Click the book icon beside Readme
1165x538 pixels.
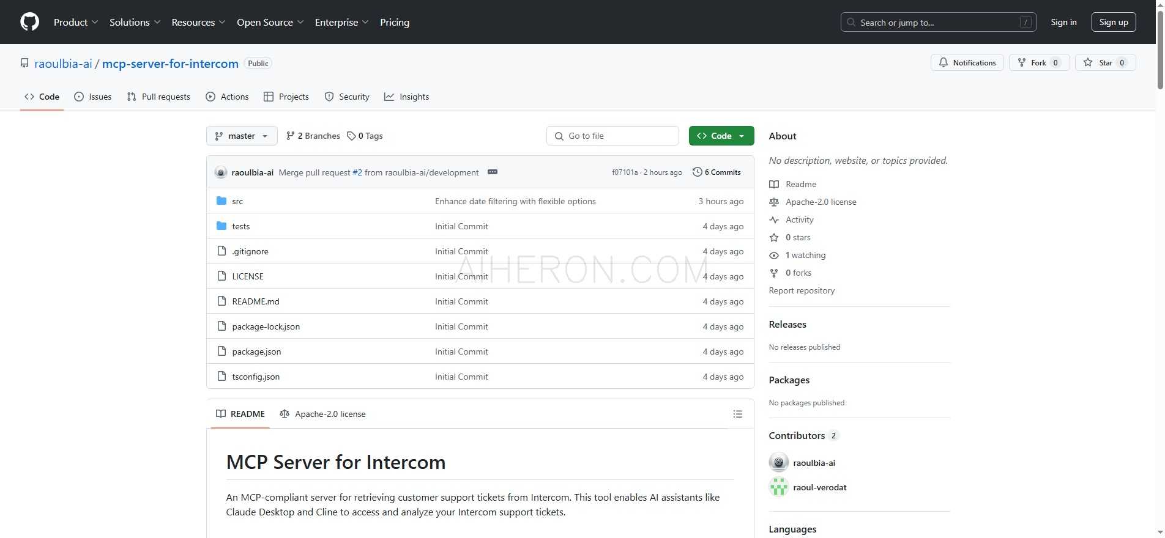click(774, 184)
